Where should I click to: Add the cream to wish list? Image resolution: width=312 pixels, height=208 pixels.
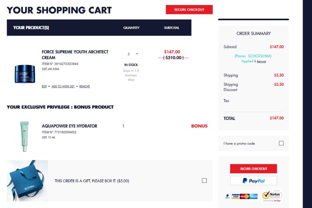(x=63, y=86)
